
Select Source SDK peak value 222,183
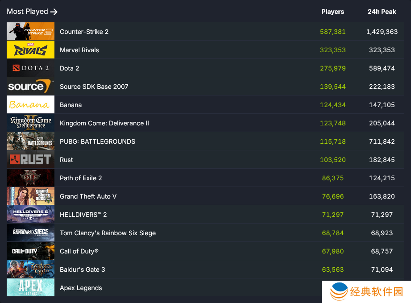382,87
